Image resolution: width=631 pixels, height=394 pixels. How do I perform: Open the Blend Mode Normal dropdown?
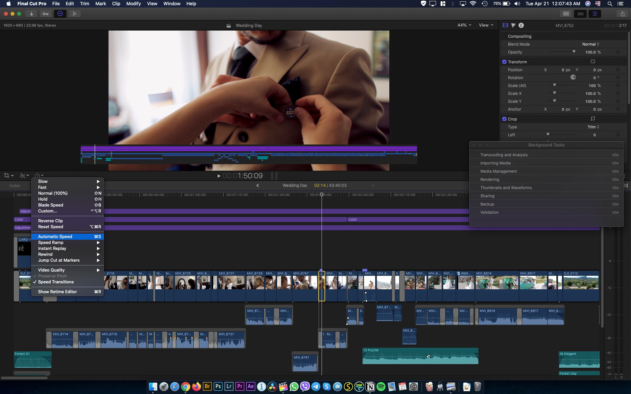pyautogui.click(x=591, y=44)
